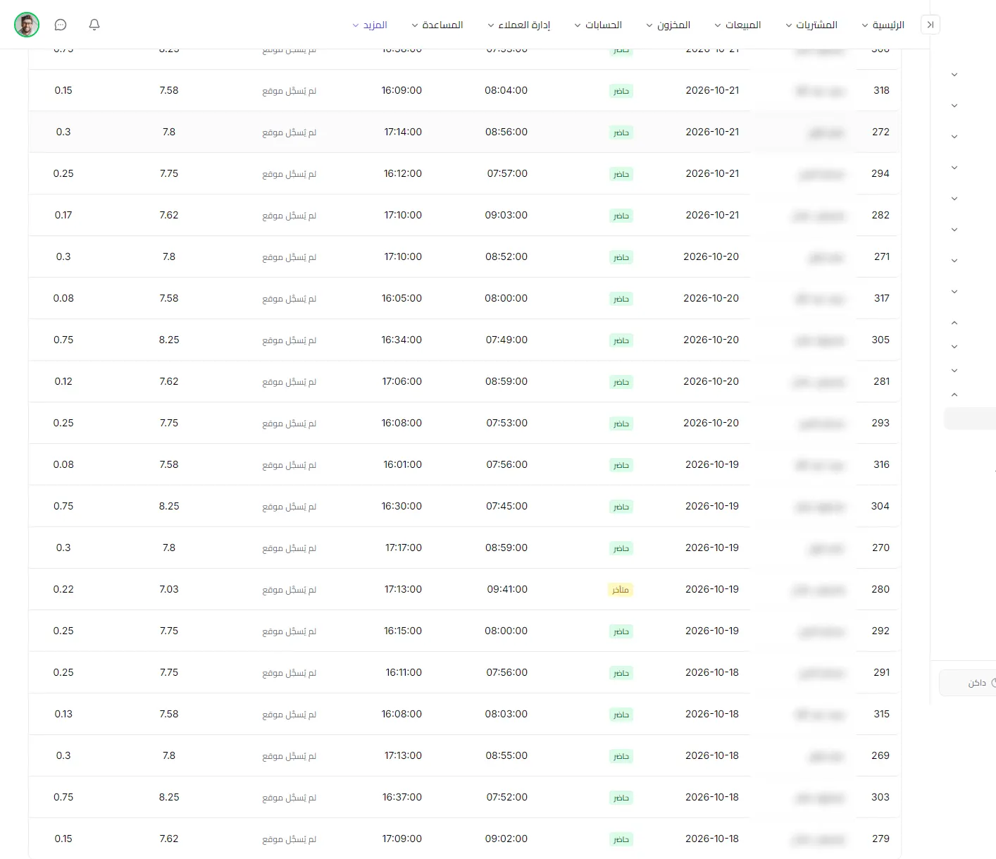Click the متأخر status badge in row 280
The width and height of the screenshot is (996, 859).
pyautogui.click(x=621, y=590)
